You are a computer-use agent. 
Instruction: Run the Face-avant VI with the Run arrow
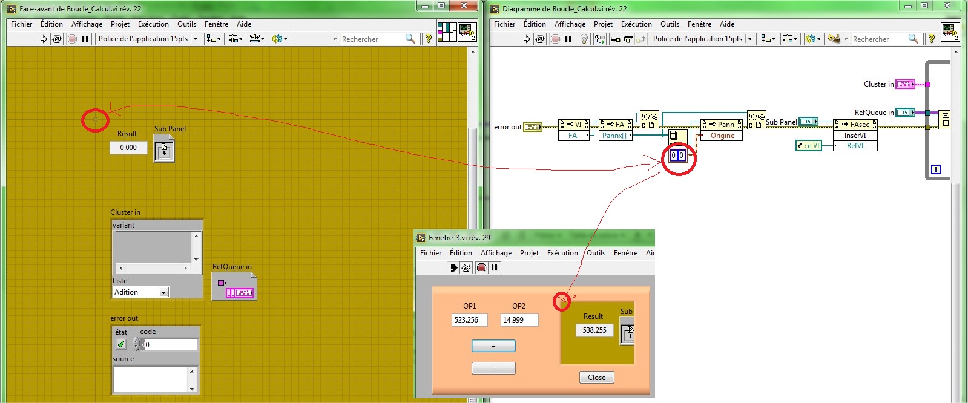(x=44, y=39)
